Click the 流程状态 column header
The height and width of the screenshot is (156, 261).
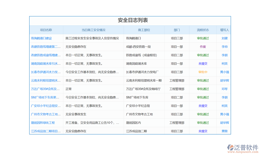tap(203, 30)
